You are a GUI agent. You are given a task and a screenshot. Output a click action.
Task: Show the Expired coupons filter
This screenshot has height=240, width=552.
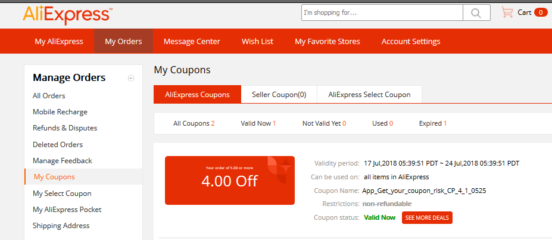pyautogui.click(x=433, y=123)
